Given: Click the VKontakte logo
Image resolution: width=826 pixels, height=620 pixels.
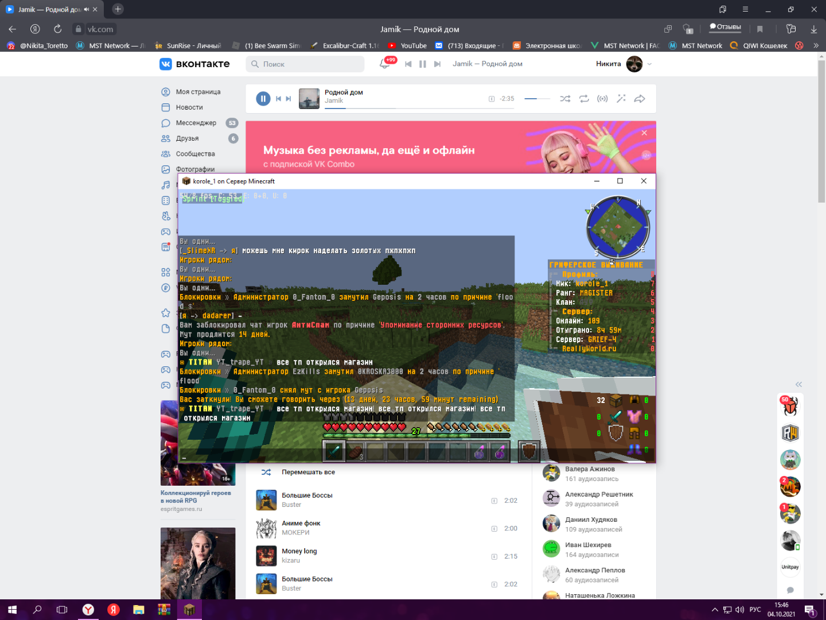Looking at the screenshot, I should (x=194, y=64).
